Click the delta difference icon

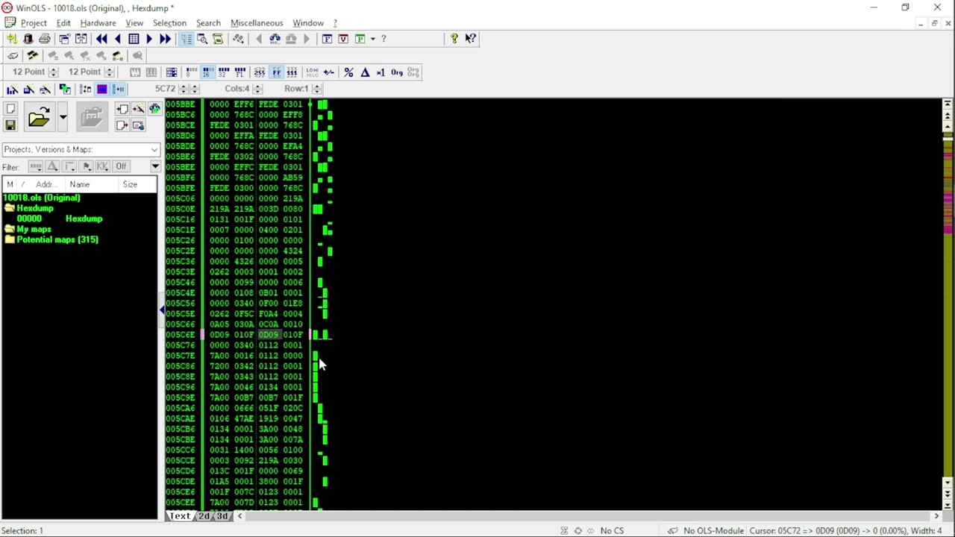pos(365,72)
